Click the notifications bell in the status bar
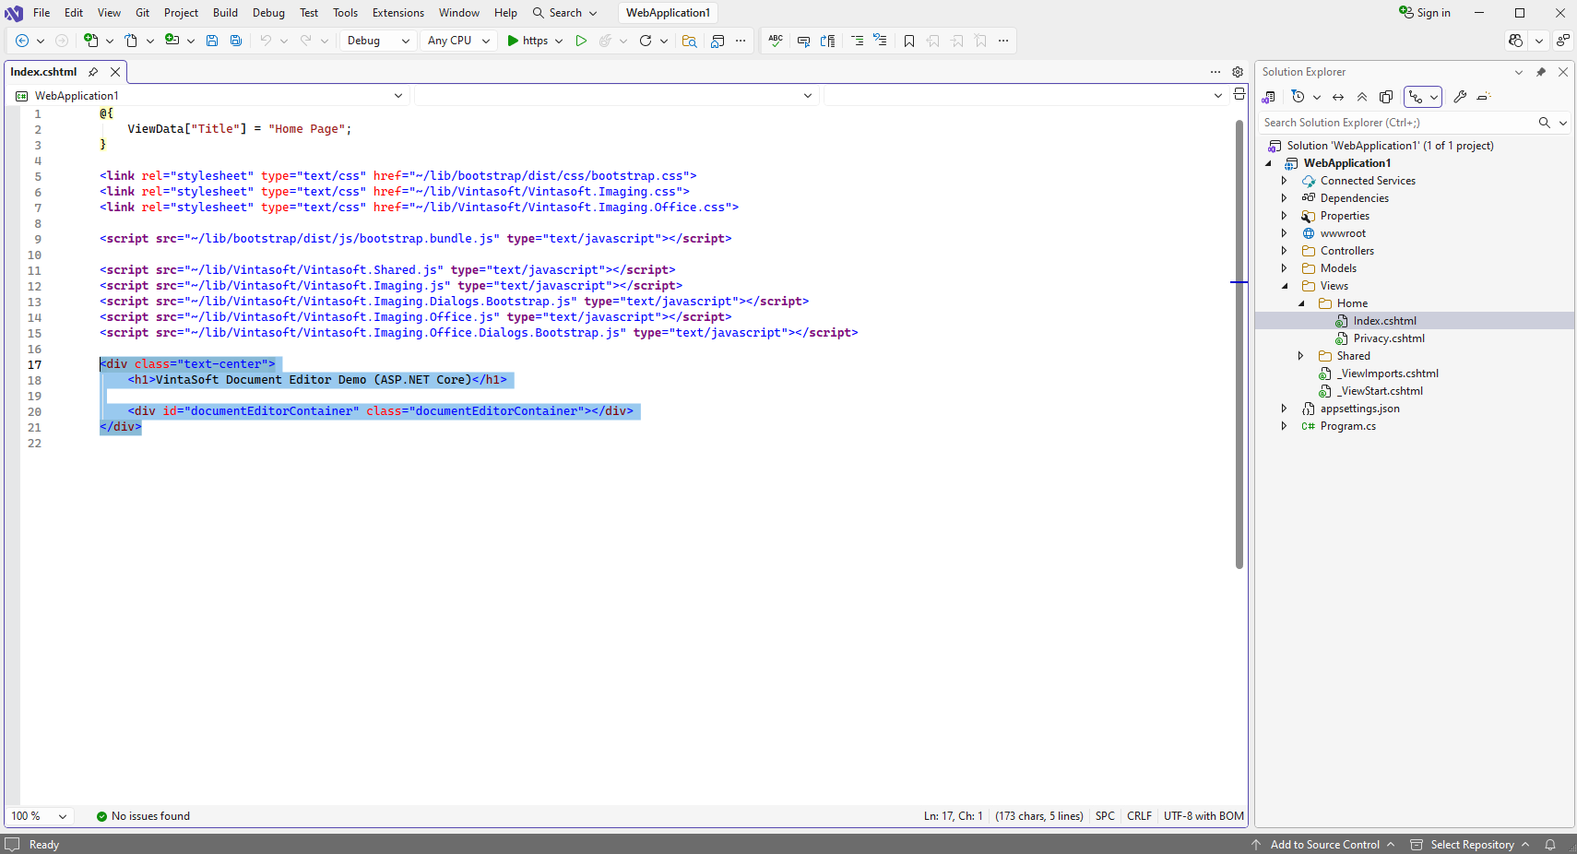The height and width of the screenshot is (854, 1577). [1550, 845]
